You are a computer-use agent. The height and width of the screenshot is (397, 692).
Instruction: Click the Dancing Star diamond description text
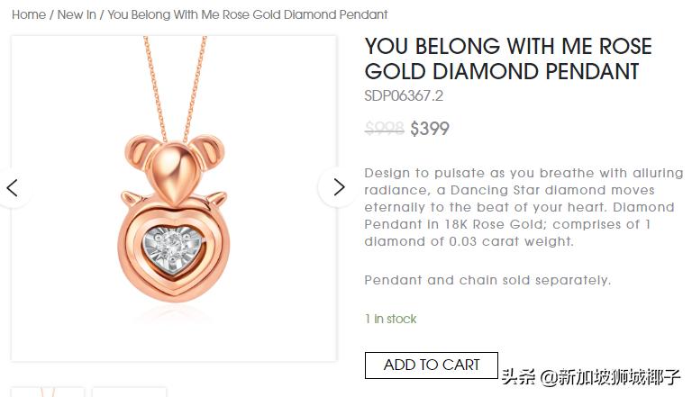pos(509,207)
